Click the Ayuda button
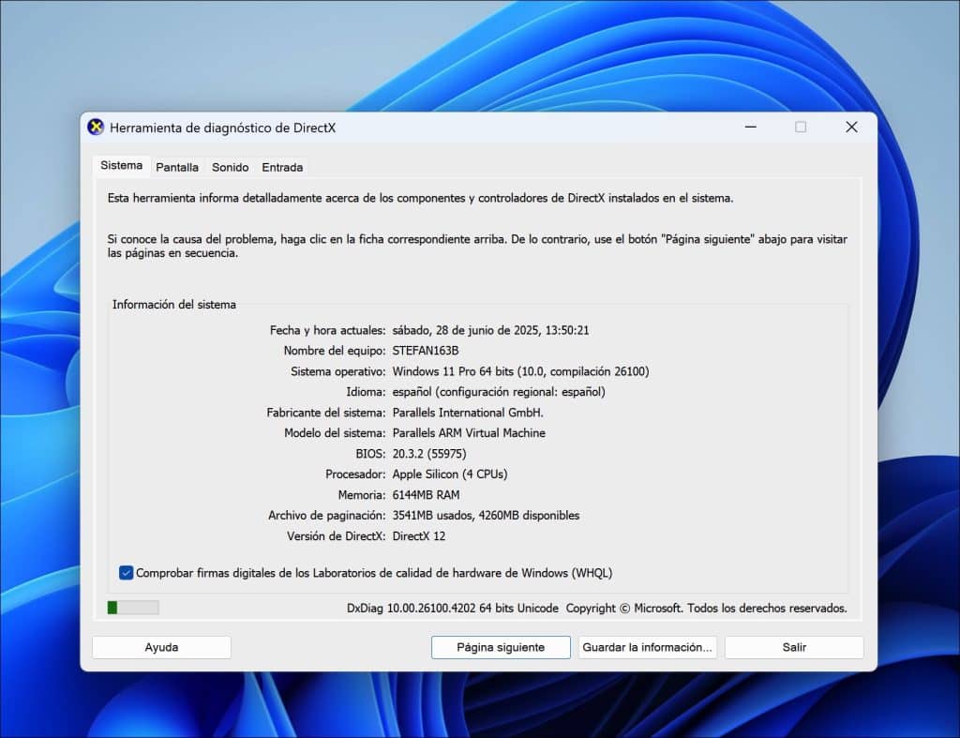This screenshot has width=960, height=738. pos(161,647)
